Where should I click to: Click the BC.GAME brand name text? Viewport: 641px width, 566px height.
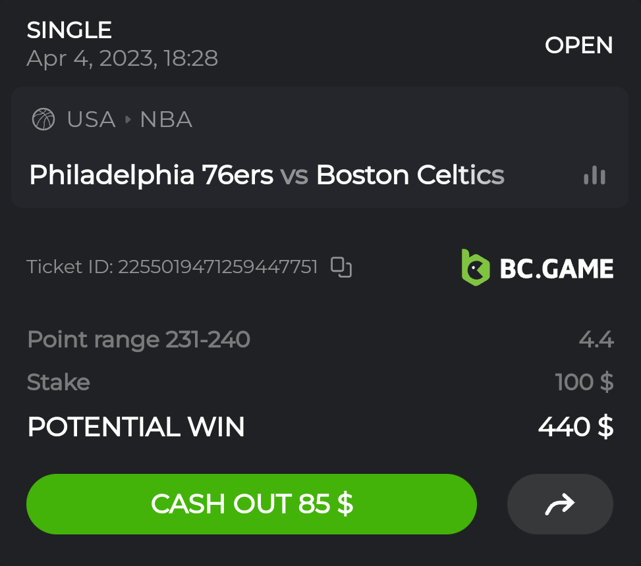(x=557, y=268)
